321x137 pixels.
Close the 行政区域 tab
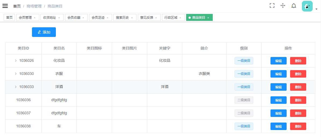click(180, 18)
